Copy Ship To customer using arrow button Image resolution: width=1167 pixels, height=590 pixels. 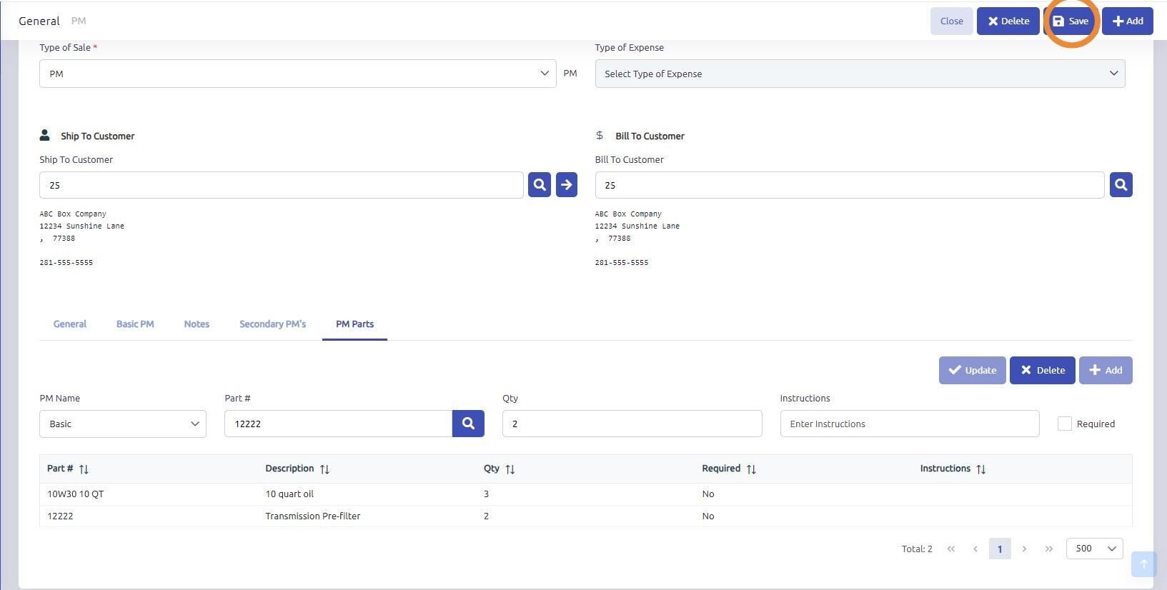[x=566, y=185]
